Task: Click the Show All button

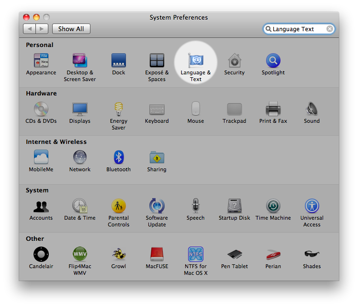Action: (x=71, y=29)
